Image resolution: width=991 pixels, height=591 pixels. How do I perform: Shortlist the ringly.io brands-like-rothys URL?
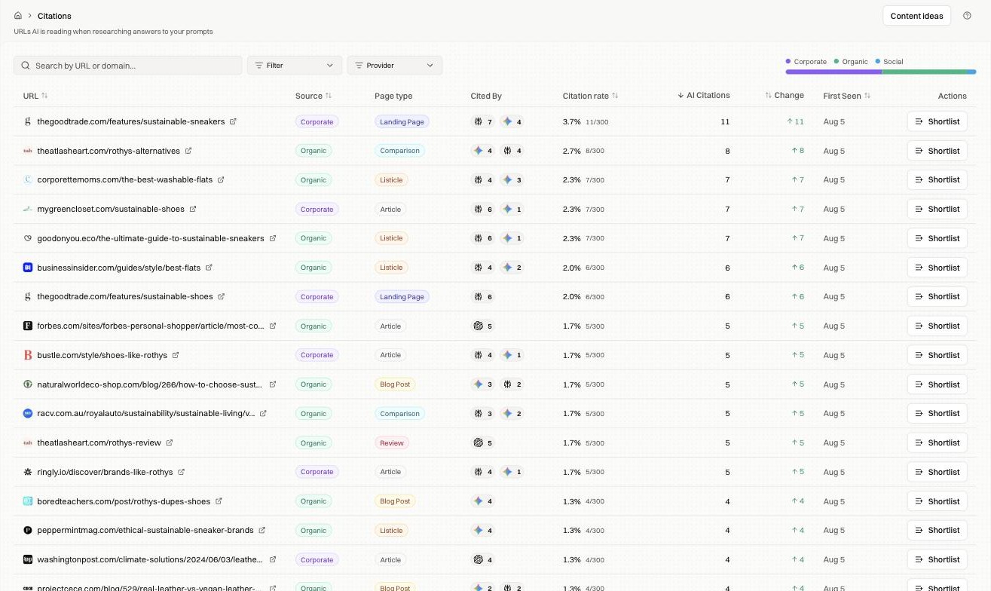coord(937,472)
